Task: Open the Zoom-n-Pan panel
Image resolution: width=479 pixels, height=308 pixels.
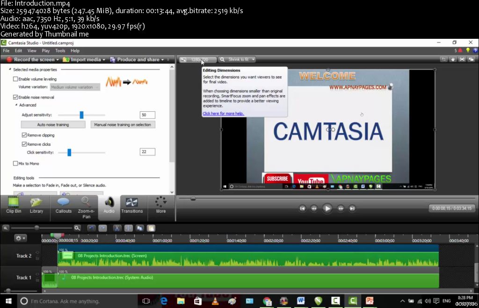Action: coord(86,208)
